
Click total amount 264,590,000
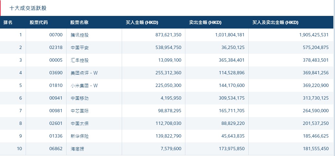[316, 111]
